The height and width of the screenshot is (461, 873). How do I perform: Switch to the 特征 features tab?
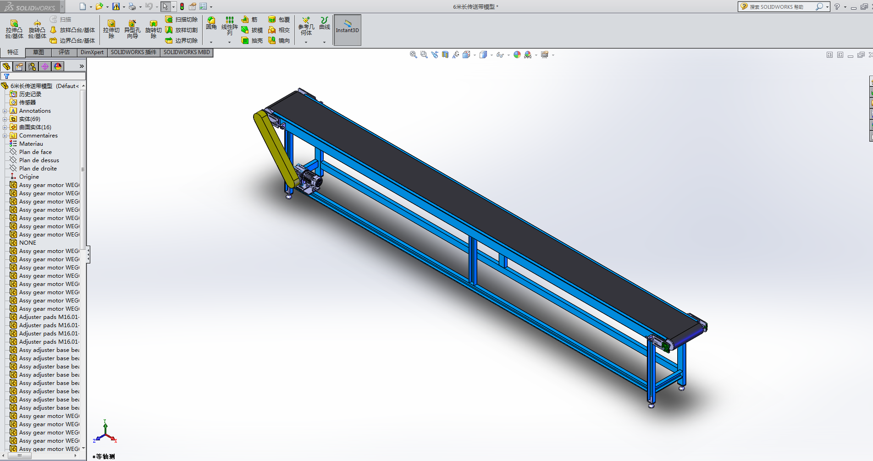13,52
